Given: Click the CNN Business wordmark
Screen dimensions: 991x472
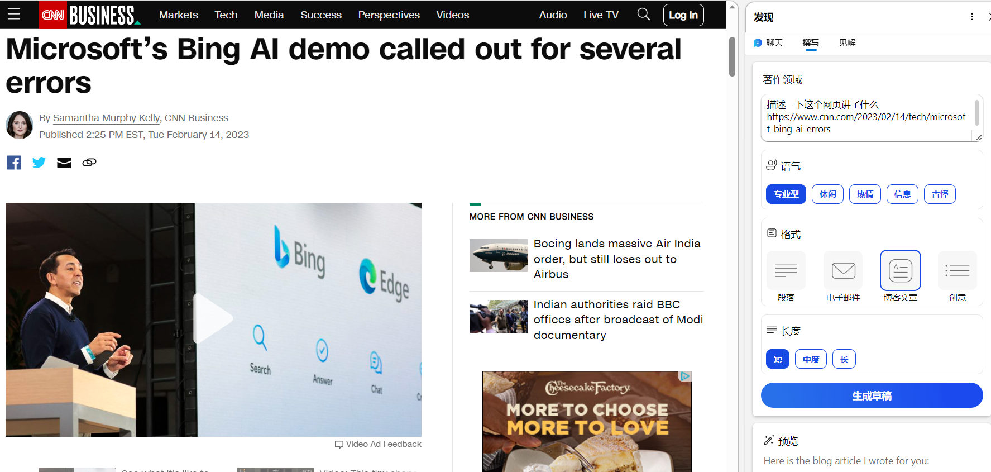Looking at the screenshot, I should 104,15.
